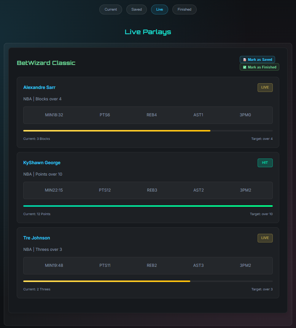The width and height of the screenshot is (296, 328).
Task: Click the green checkmark icon on Mark as Finished
Action: click(x=245, y=67)
